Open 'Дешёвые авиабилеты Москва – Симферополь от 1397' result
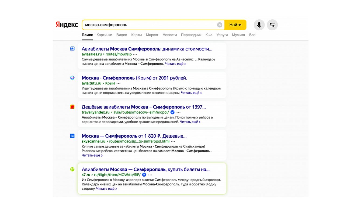 point(144,107)
